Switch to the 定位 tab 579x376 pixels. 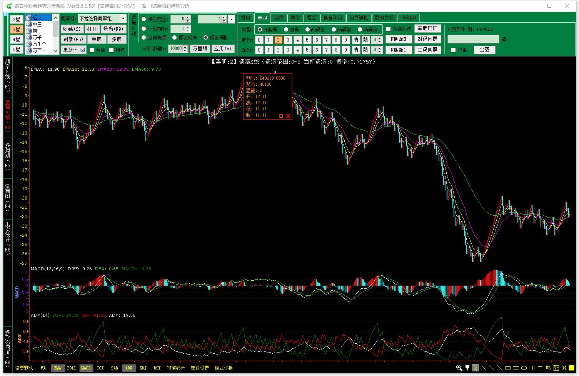click(295, 18)
